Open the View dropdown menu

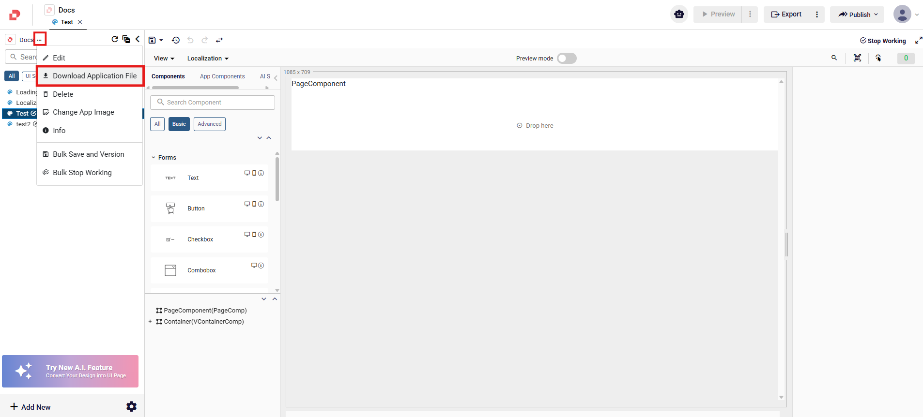click(x=164, y=59)
